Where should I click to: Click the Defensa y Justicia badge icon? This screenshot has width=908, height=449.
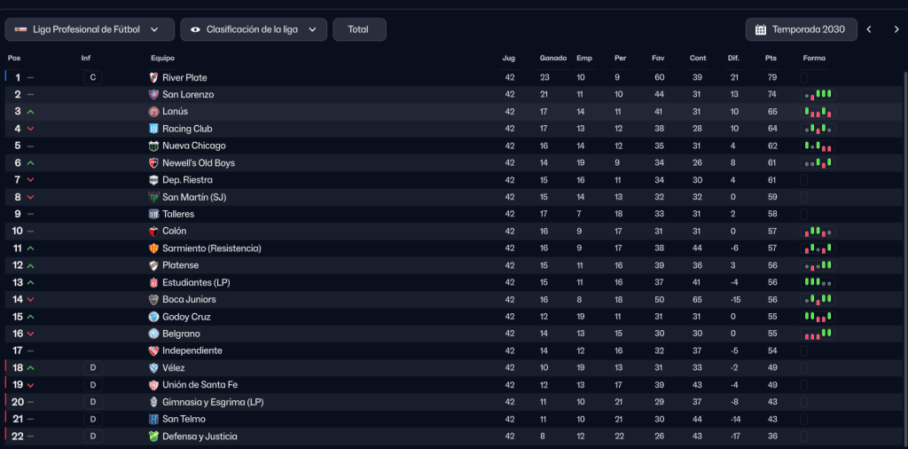click(x=153, y=436)
